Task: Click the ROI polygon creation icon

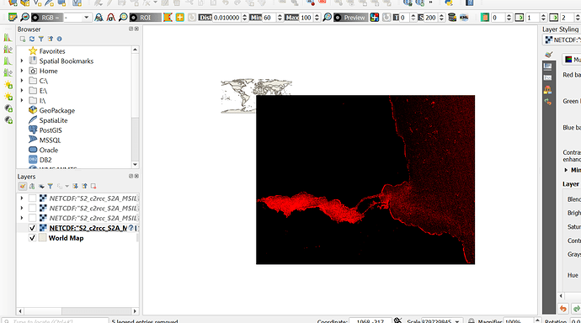Action: [168, 18]
